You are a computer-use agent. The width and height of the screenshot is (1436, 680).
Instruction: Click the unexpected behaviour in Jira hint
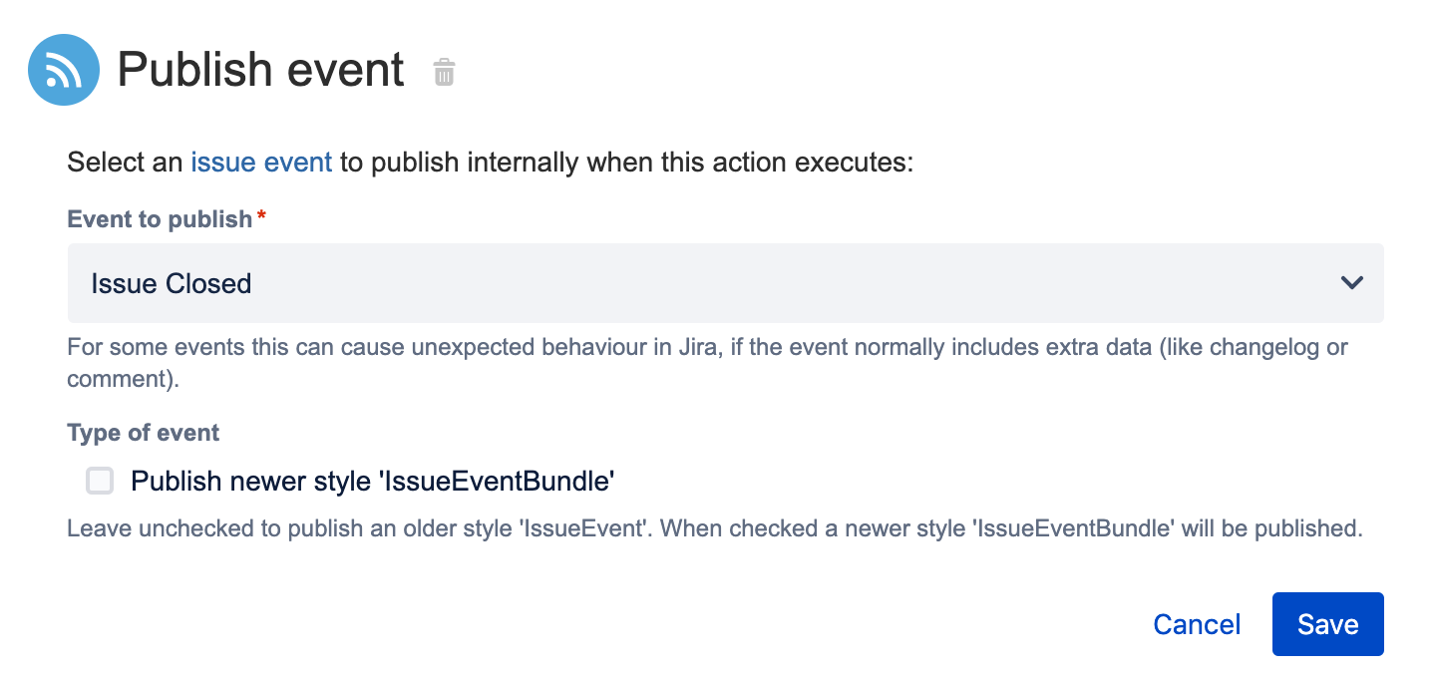point(519,348)
